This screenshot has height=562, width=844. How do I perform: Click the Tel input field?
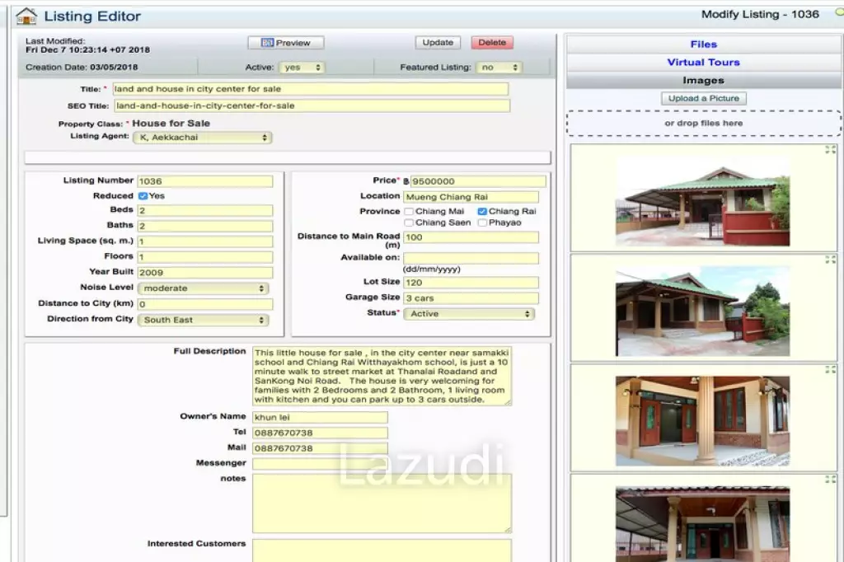coord(321,433)
